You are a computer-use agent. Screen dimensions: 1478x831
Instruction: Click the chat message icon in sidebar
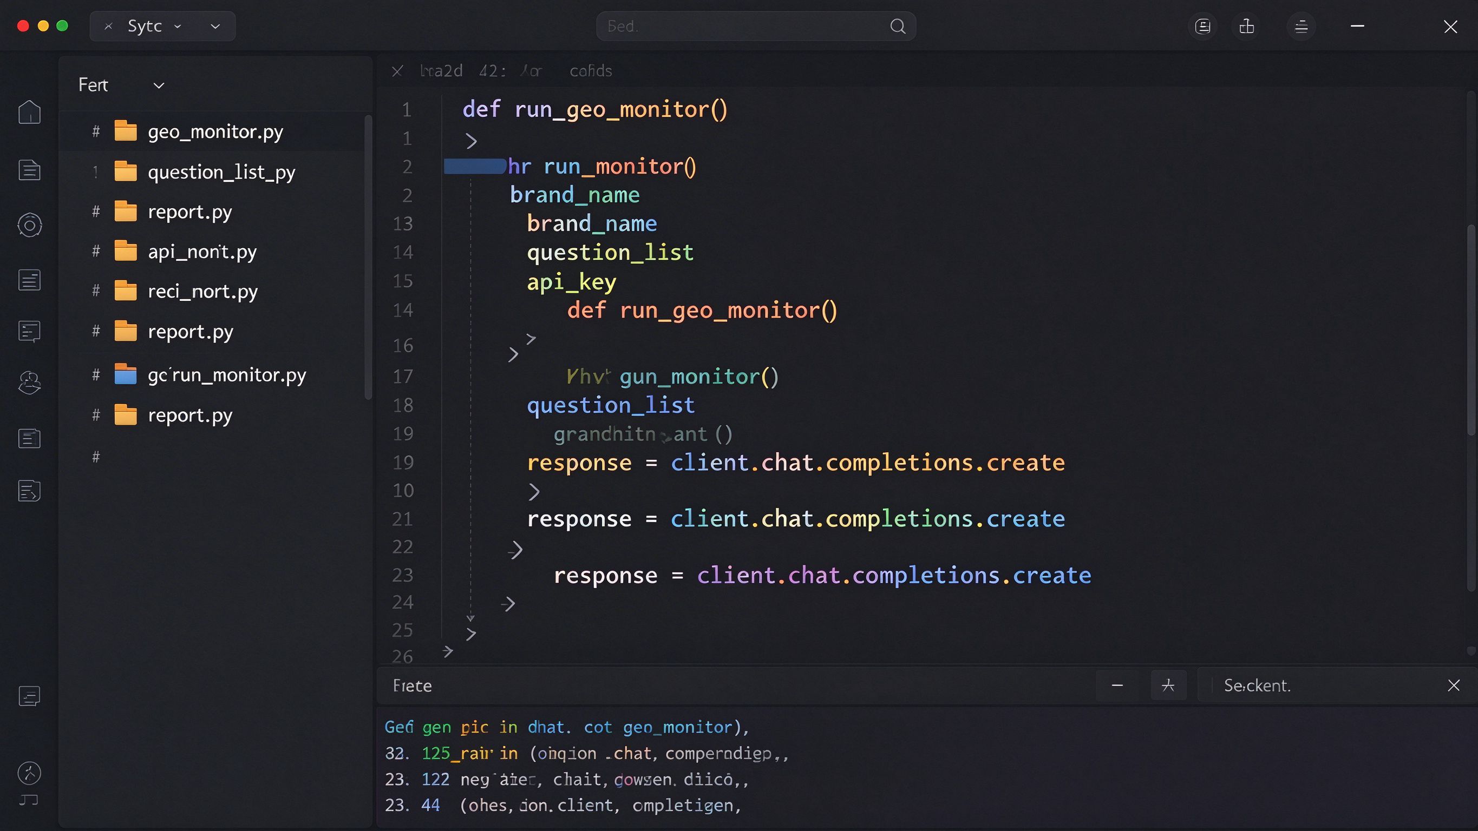[29, 331]
